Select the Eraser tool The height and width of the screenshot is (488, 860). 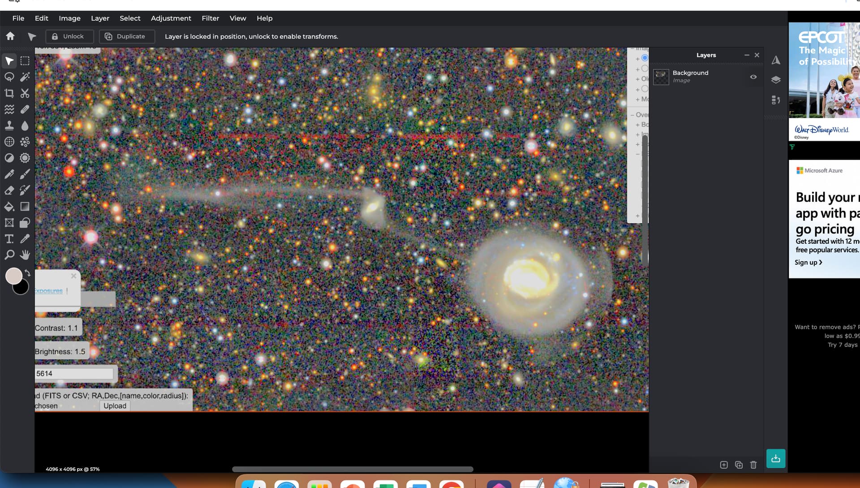tap(9, 190)
